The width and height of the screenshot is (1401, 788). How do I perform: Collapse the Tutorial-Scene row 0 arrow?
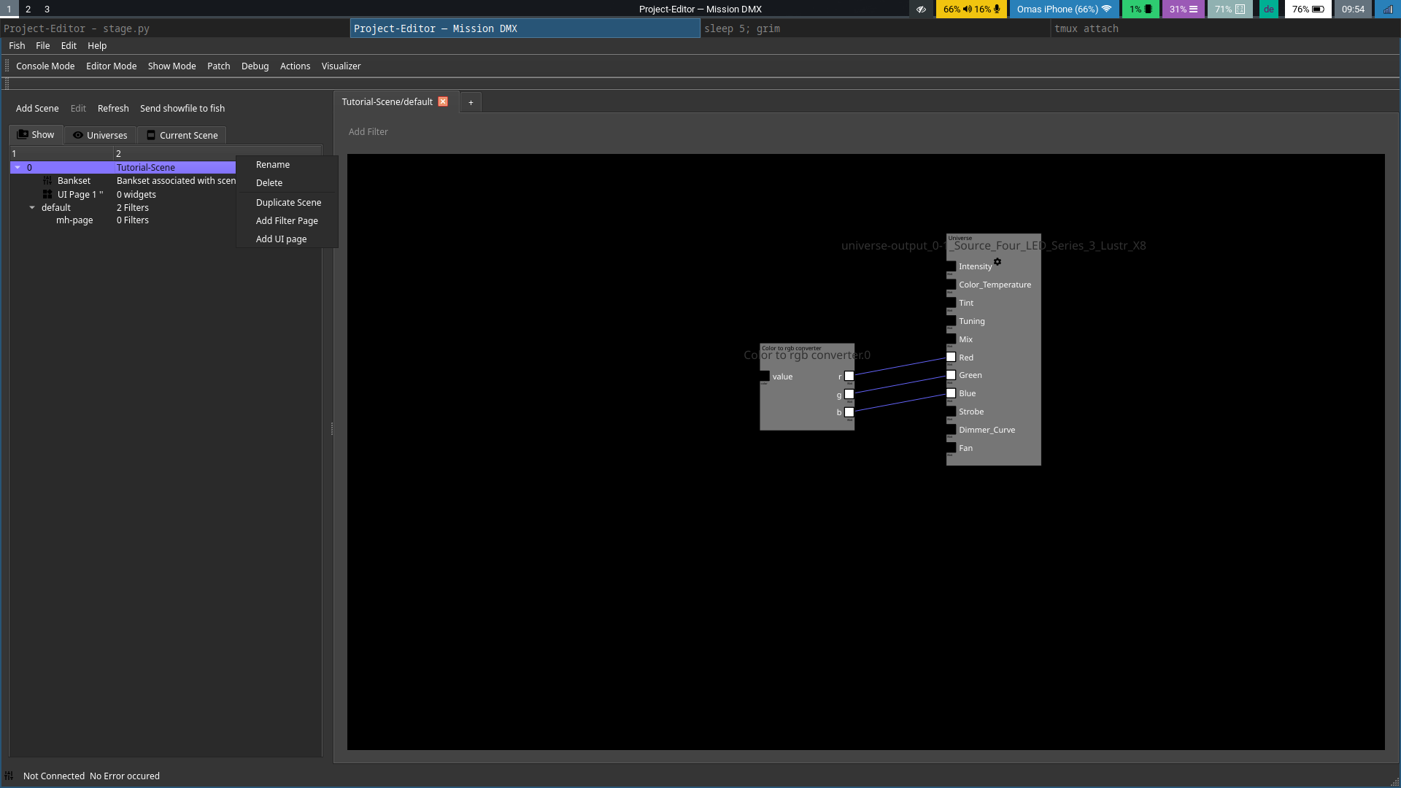[18, 168]
